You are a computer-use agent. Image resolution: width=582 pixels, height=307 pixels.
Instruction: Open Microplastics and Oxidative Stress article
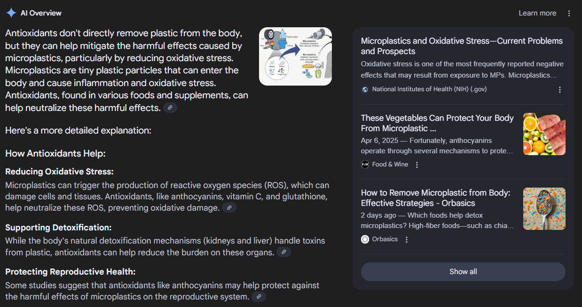pos(462,46)
